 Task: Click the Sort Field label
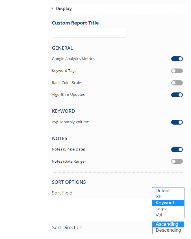click(x=62, y=193)
